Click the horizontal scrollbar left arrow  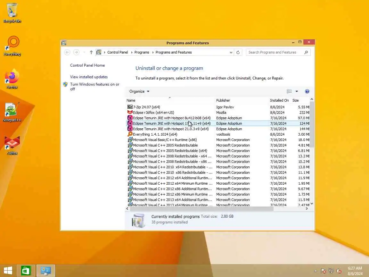[x=127, y=208]
